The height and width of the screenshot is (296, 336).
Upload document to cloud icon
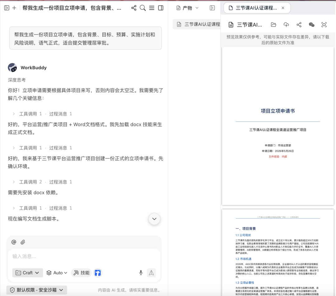286,25
